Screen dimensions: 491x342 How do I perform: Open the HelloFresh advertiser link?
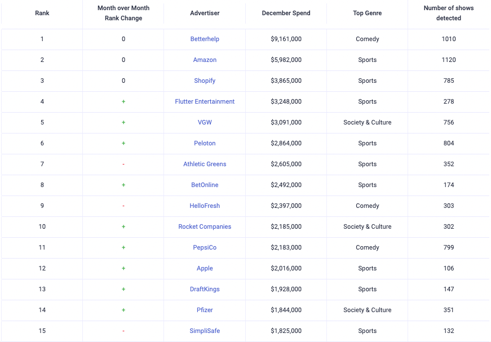pyautogui.click(x=205, y=206)
